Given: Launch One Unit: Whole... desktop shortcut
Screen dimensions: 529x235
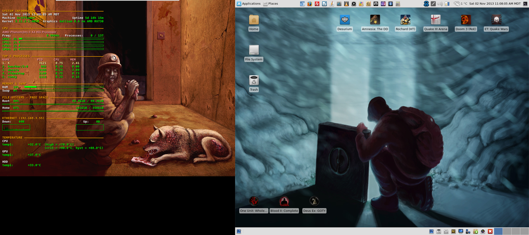Looking at the screenshot, I should point(254,204).
